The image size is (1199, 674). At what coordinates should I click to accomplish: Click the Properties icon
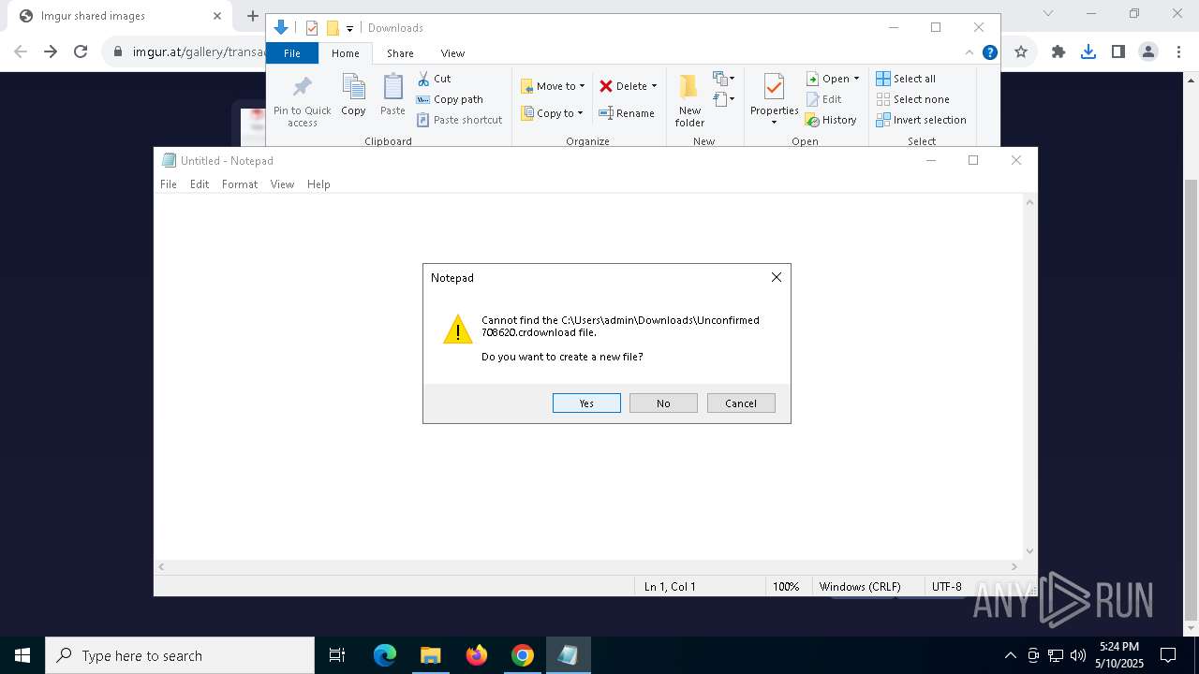tap(774, 89)
